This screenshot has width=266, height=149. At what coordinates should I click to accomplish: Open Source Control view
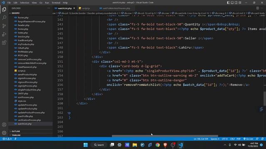point(4,26)
